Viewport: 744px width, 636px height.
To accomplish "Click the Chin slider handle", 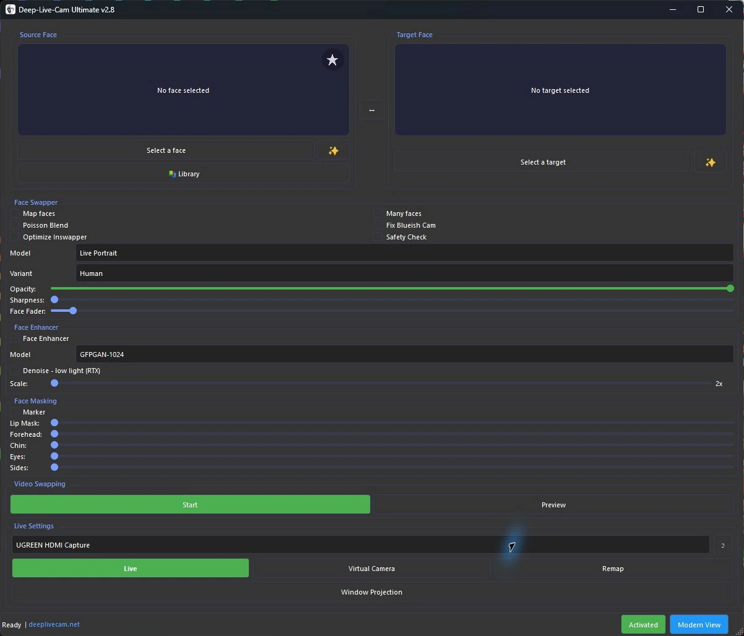I will tap(54, 445).
